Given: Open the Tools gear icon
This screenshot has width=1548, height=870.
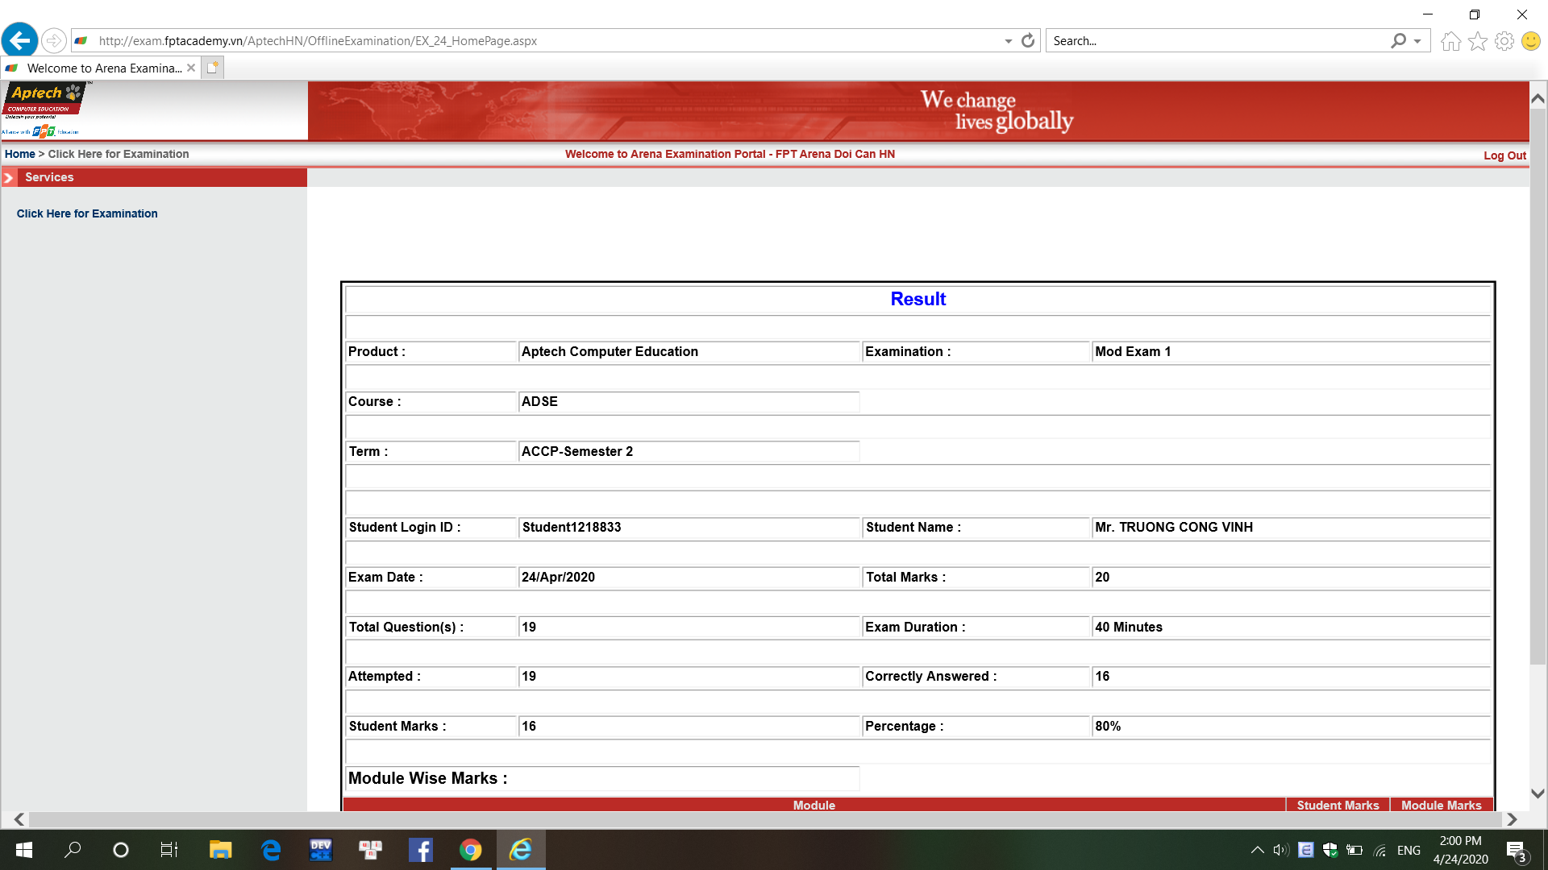Looking at the screenshot, I should [x=1504, y=41].
